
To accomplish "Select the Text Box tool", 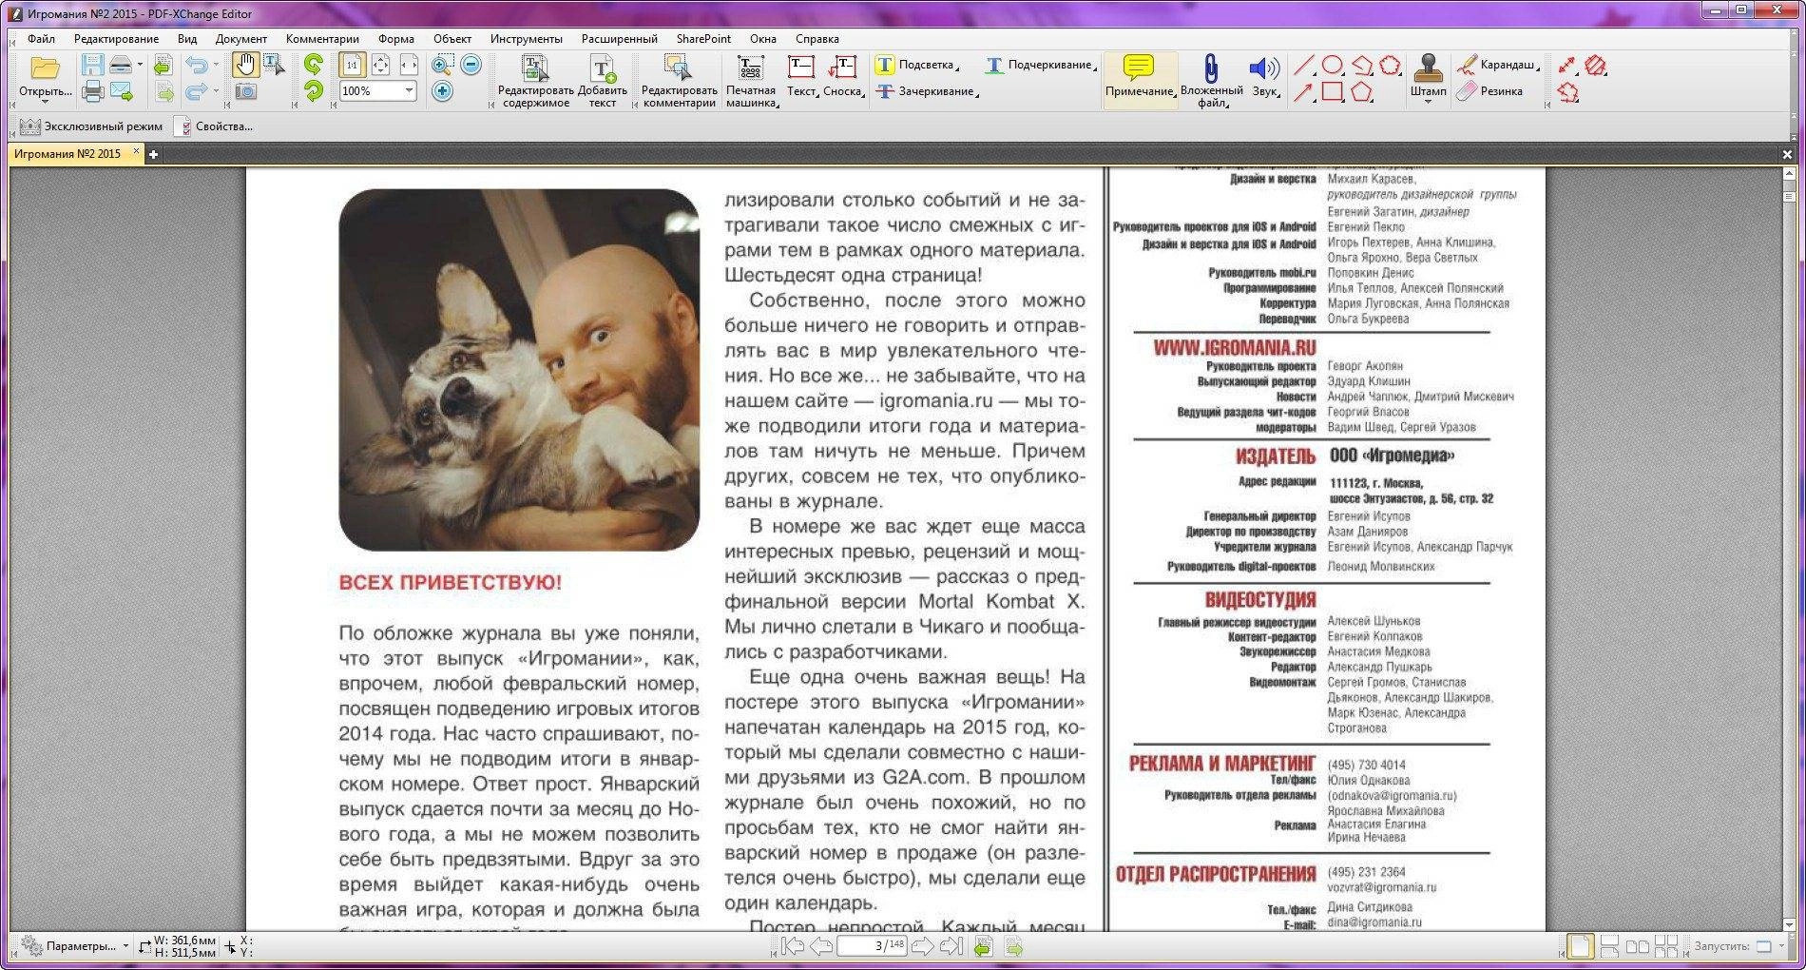I will pyautogui.click(x=801, y=78).
